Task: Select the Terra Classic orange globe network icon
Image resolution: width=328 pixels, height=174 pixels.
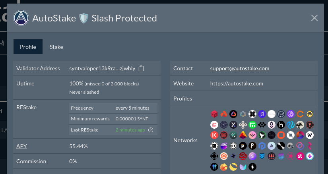Action: click(x=224, y=167)
